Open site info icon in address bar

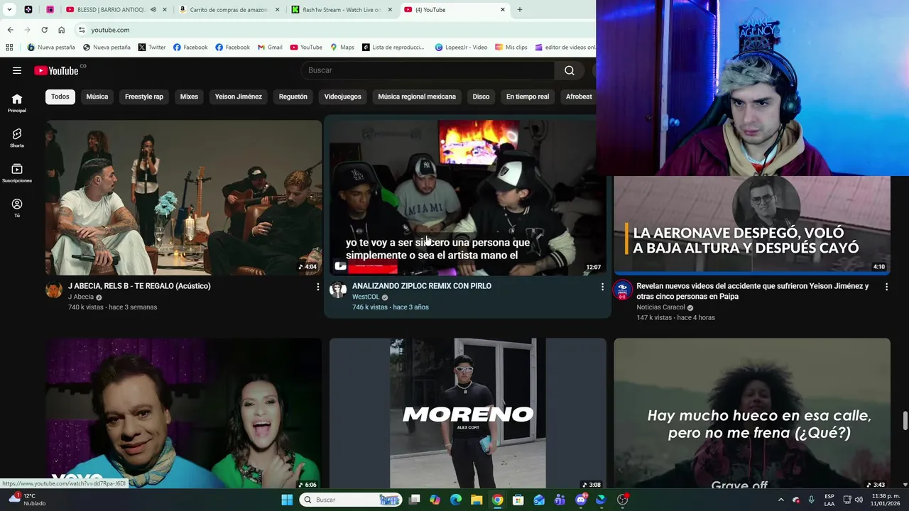[82, 30]
